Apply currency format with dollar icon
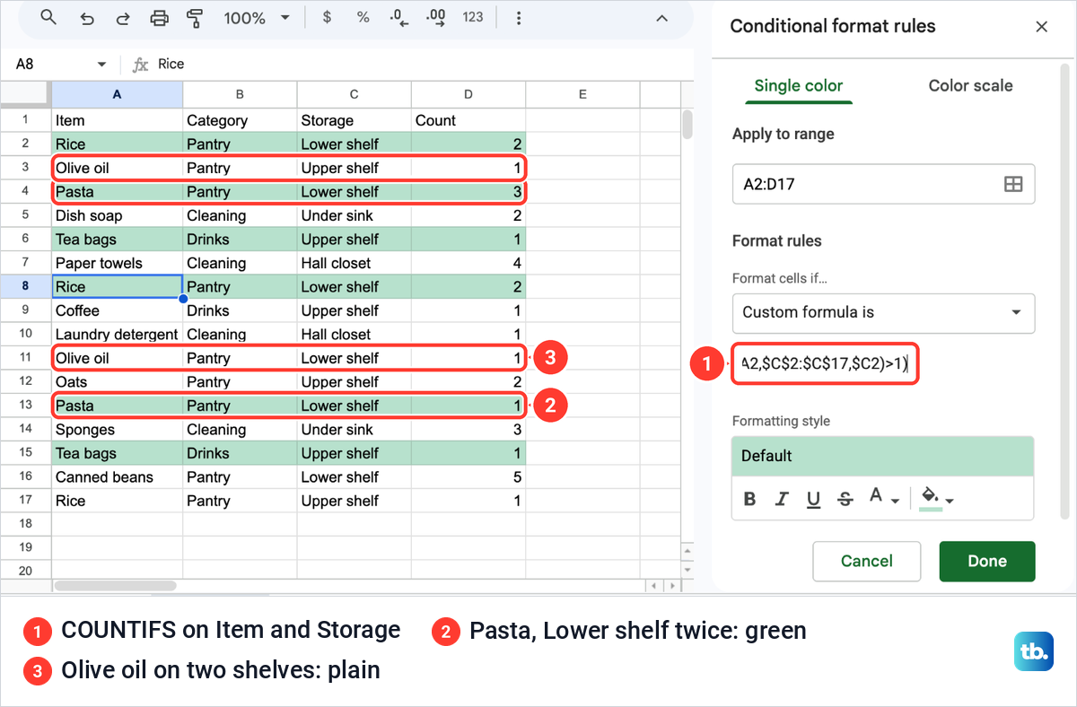This screenshot has height=707, width=1077. [x=327, y=18]
